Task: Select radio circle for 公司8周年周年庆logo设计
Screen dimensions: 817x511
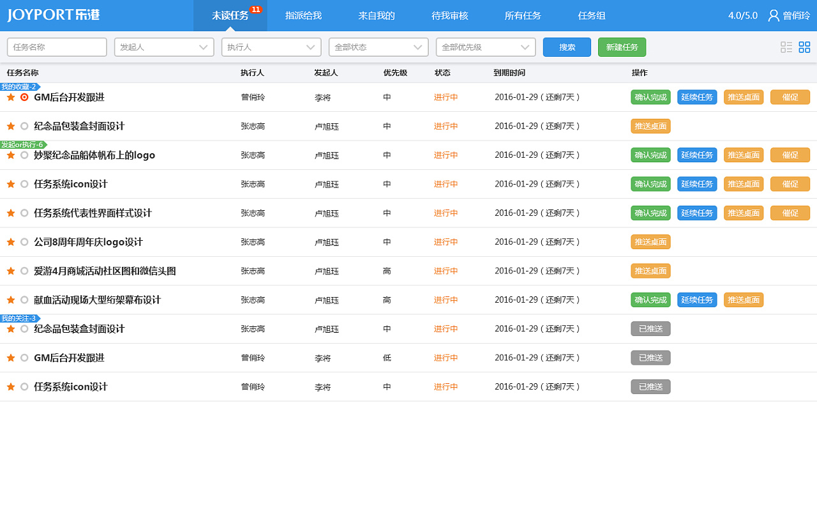Action: [x=24, y=242]
